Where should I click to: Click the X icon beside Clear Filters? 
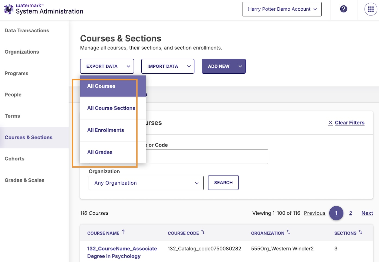(330, 123)
